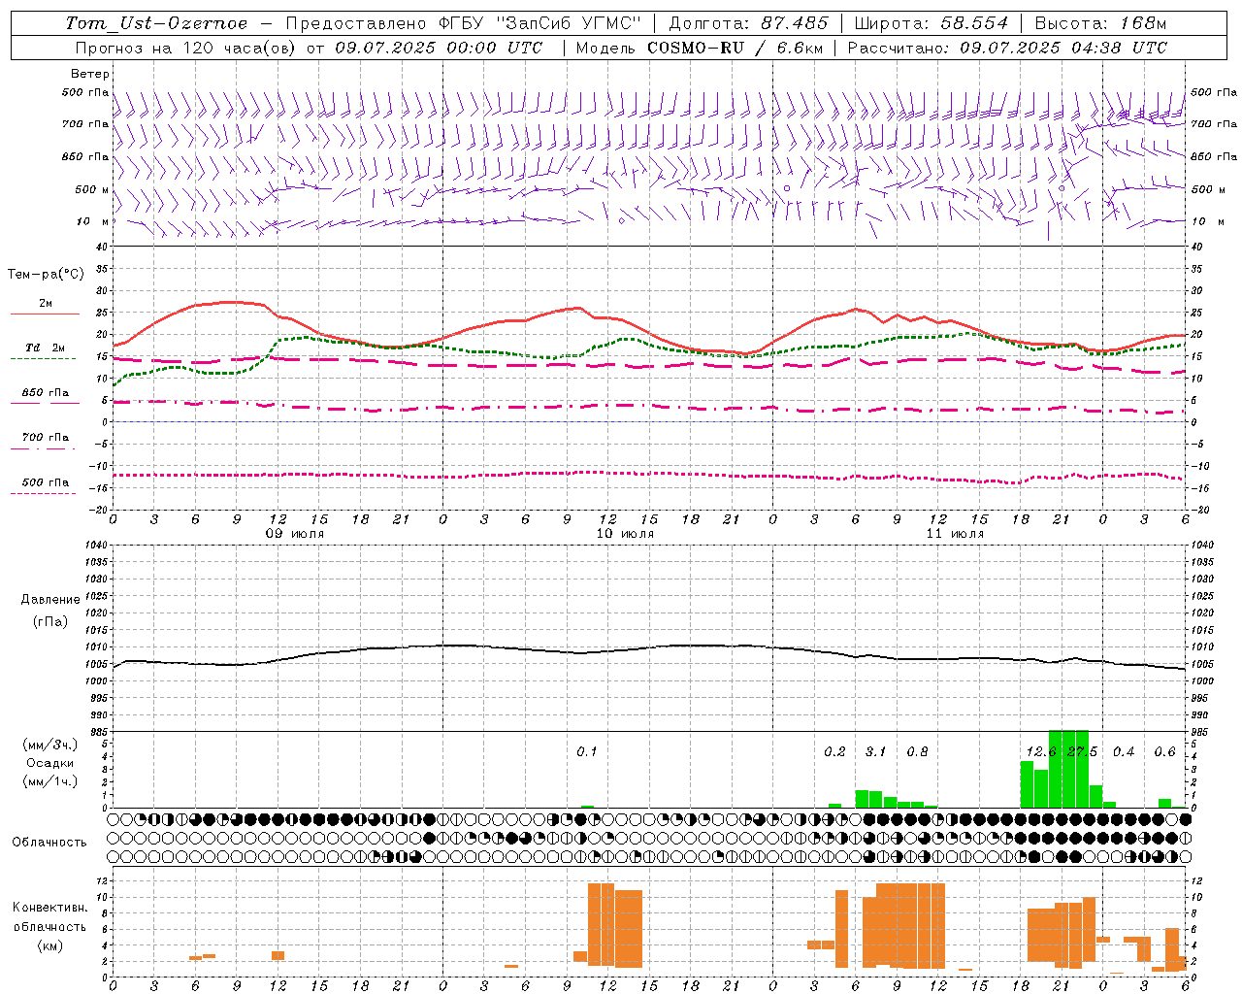Click the precipitation total "0.4"
Image resolution: width=1242 pixels, height=994 pixels.
coord(1124,752)
